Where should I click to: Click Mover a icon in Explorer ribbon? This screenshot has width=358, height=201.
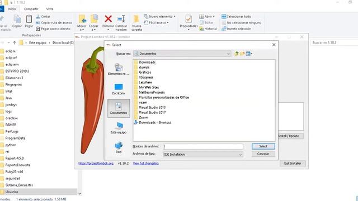point(82,18)
